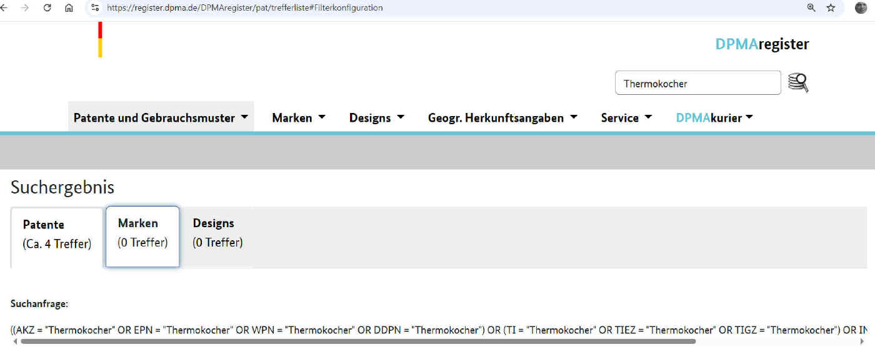Open Patente und Gebrauchsmuster menu
Viewport: 875px width, 347px height.
pyautogui.click(x=161, y=117)
